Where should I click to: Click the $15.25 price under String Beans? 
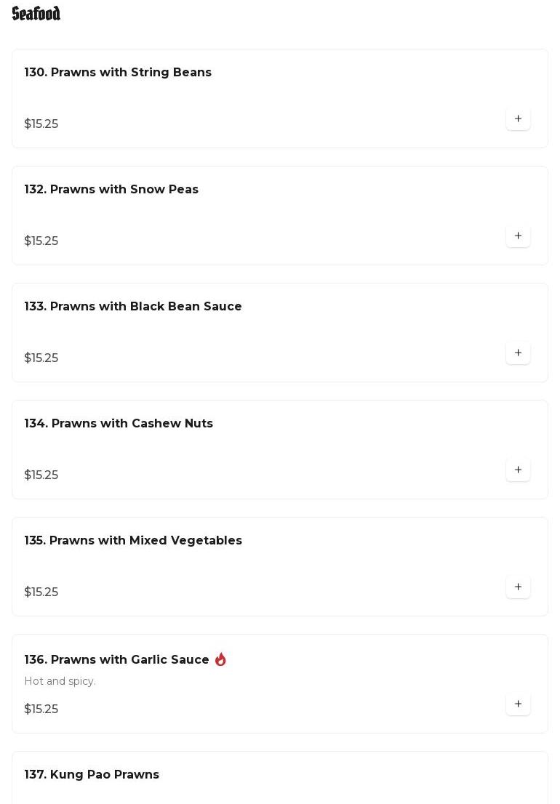click(x=41, y=124)
